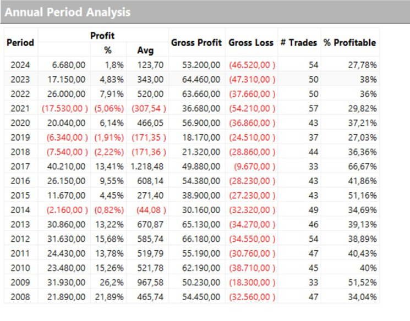Select the # Trades column header
410x321 pixels.
(299, 42)
